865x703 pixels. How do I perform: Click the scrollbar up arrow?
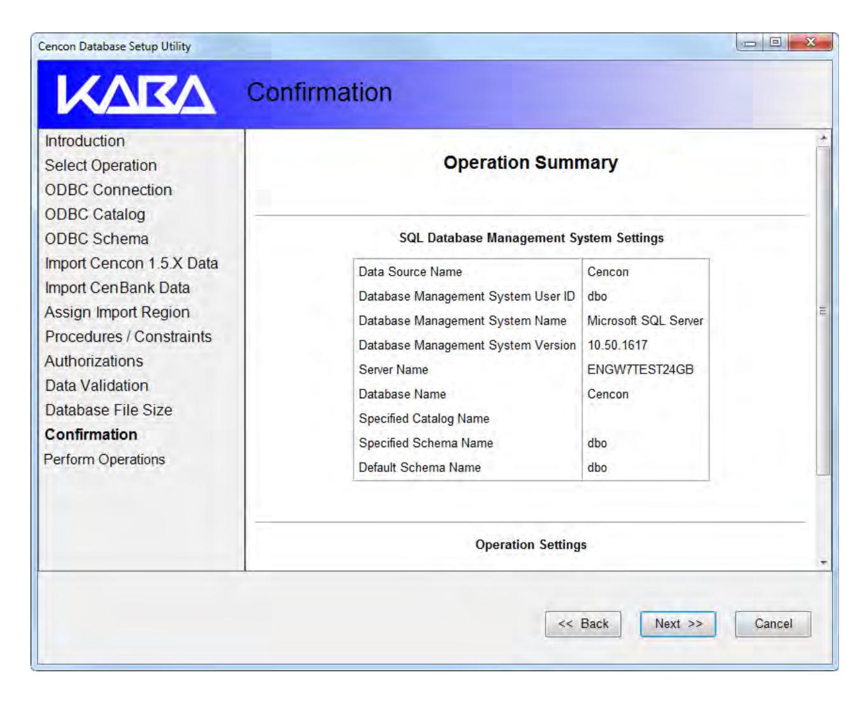(x=824, y=138)
